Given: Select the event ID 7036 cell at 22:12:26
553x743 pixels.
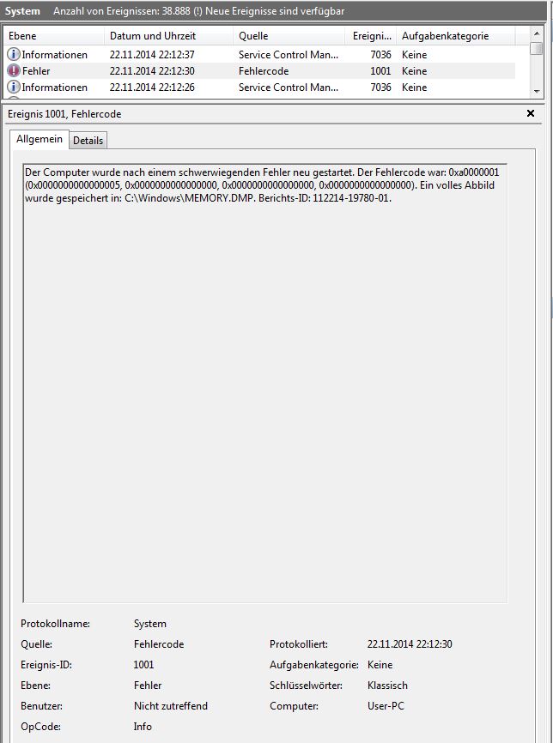Looking at the screenshot, I should pos(380,88).
